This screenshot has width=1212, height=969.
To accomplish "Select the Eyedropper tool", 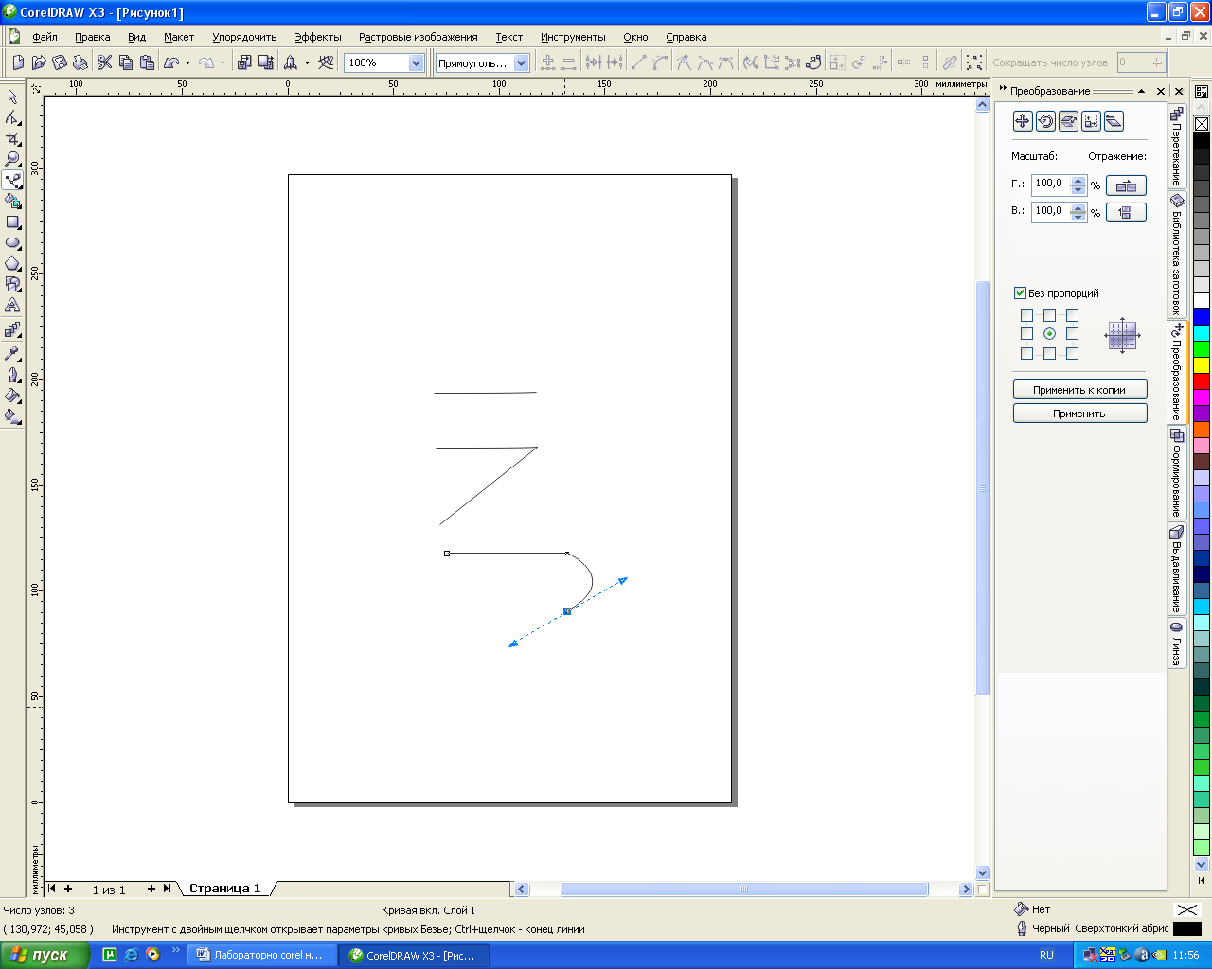I will click(12, 353).
